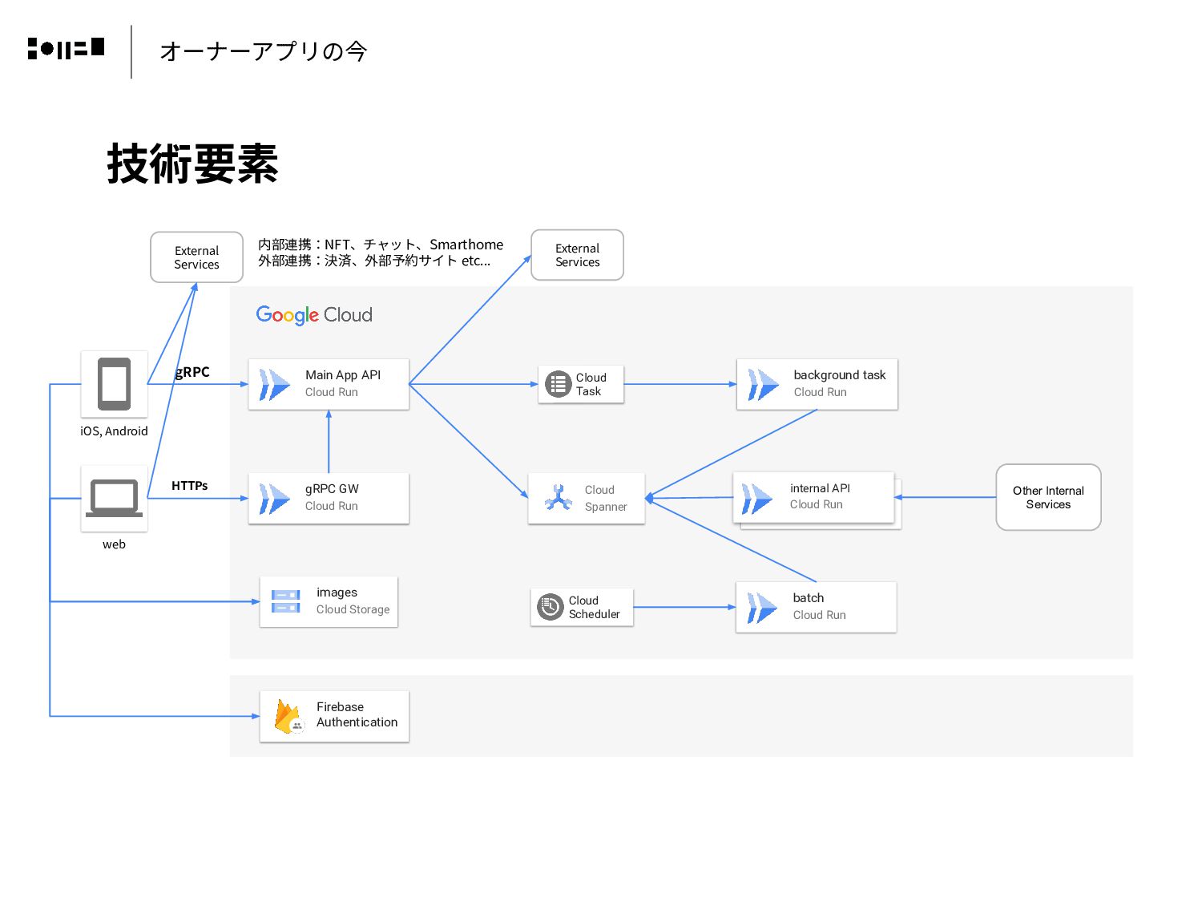Click the Google Cloud logo
1202x902 pixels.
314,315
